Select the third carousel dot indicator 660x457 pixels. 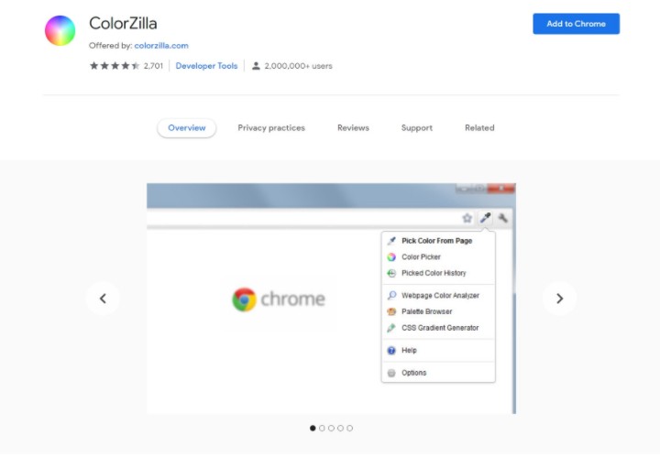331,428
